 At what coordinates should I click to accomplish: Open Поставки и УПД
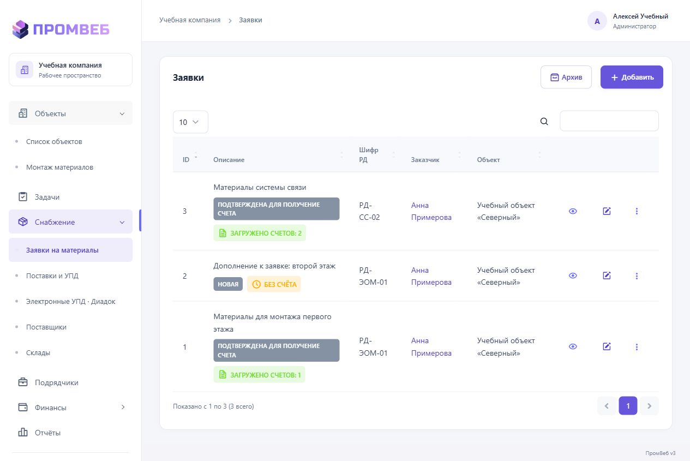click(52, 276)
